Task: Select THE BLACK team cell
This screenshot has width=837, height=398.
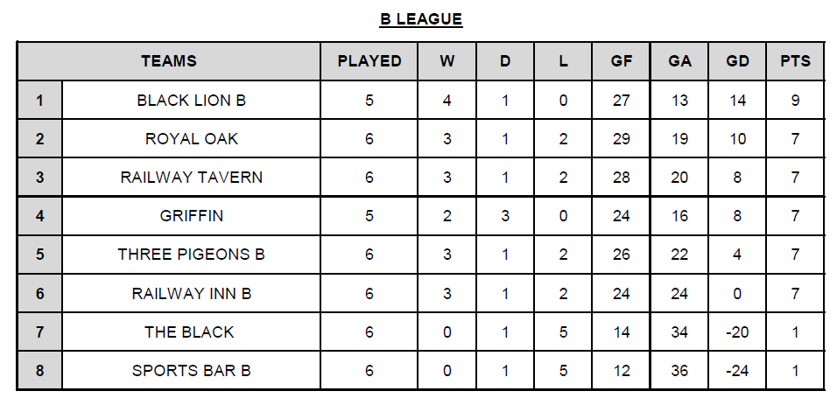Action: (191, 332)
